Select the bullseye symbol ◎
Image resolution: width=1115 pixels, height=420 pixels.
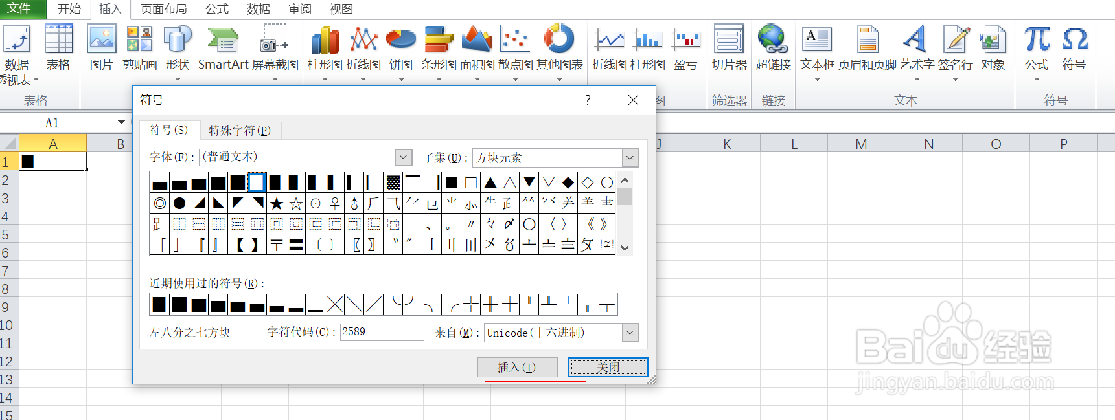pyautogui.click(x=160, y=204)
